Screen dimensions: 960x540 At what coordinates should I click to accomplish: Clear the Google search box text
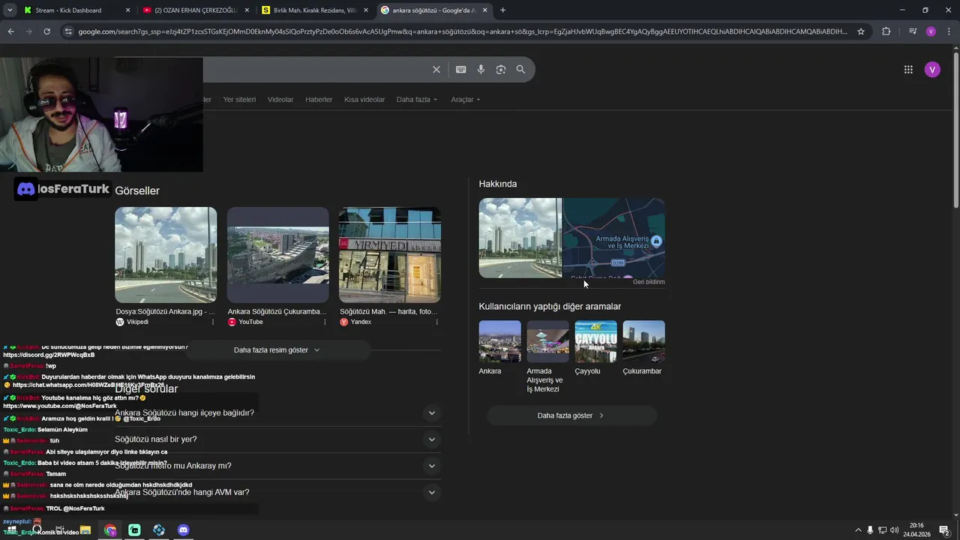click(436, 70)
